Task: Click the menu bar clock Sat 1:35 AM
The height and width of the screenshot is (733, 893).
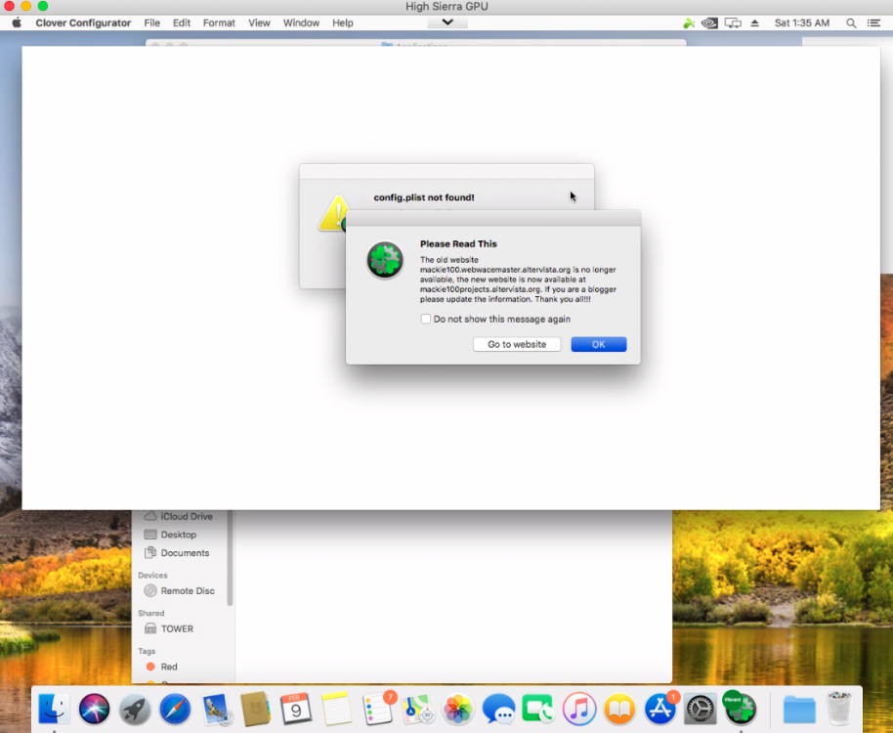Action: point(802,22)
